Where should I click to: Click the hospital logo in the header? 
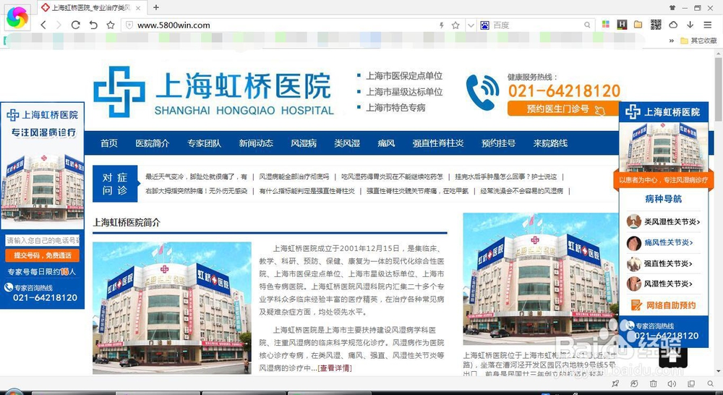[213, 91]
